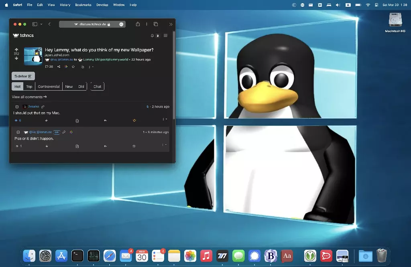Viewport: 411px width, 267px height.
Task: Reply to the 2xsaiko comment
Action: (106, 120)
